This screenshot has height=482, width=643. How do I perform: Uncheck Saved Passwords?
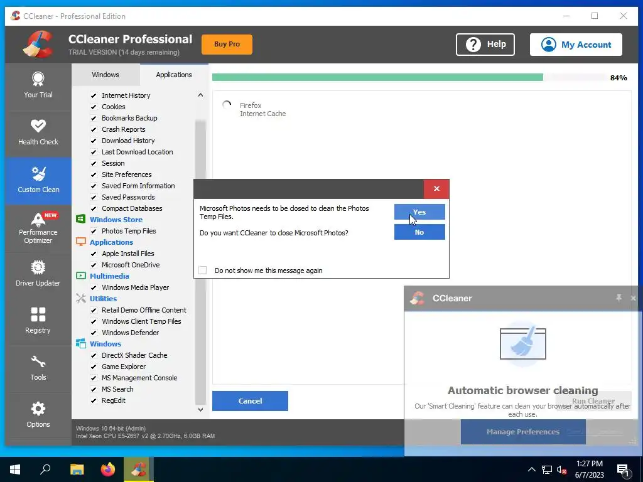(x=94, y=197)
